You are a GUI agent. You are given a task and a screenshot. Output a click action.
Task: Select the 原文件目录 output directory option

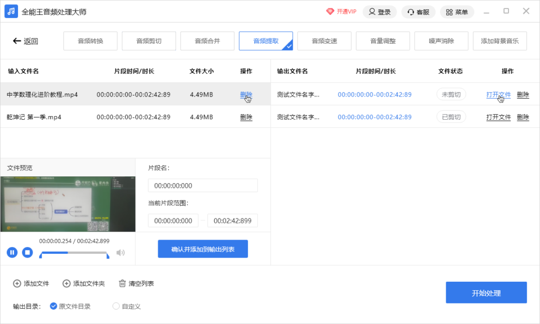53,306
